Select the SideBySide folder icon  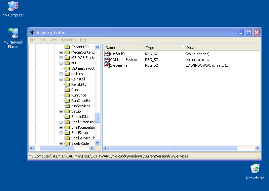(x=67, y=143)
